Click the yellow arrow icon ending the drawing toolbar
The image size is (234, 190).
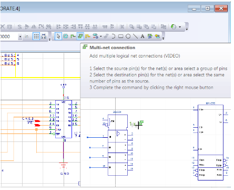[x=157, y=36]
